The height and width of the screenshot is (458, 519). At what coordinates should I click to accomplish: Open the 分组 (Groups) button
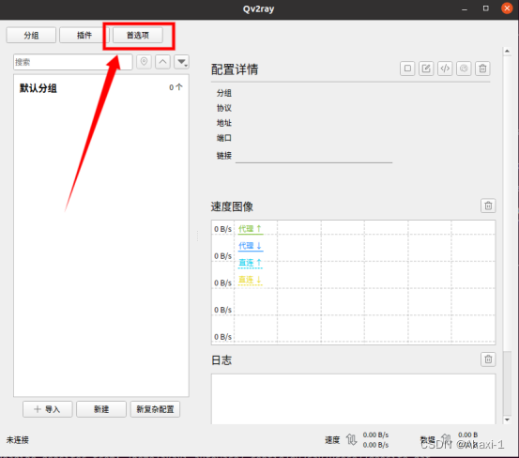[31, 35]
